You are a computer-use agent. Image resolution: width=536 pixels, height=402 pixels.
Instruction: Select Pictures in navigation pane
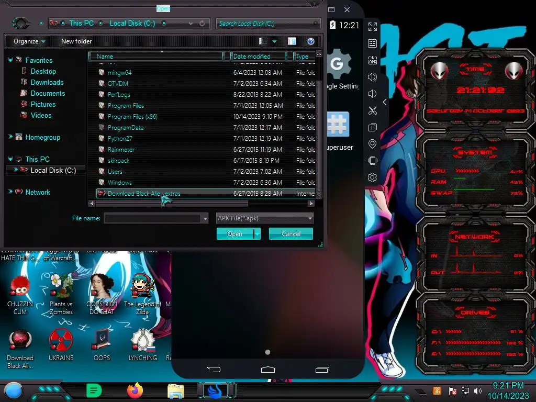point(43,104)
